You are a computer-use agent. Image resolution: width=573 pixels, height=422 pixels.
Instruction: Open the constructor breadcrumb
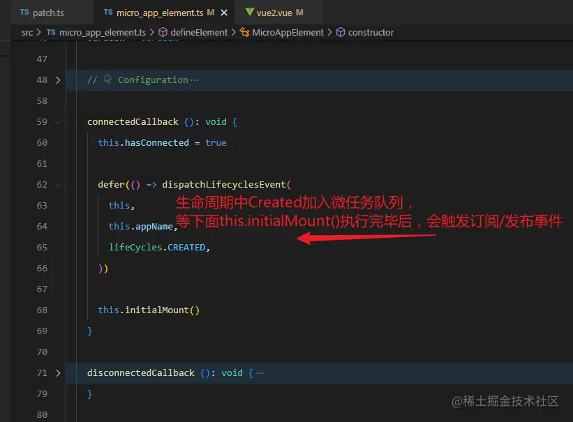pos(371,33)
